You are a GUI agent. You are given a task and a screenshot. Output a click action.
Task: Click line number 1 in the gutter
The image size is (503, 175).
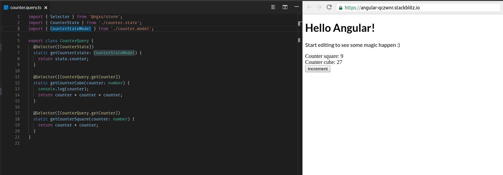pos(18,17)
